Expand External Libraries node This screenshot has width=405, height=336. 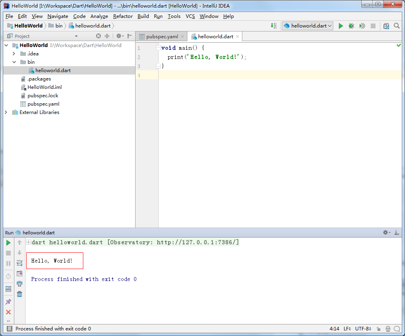click(x=6, y=112)
